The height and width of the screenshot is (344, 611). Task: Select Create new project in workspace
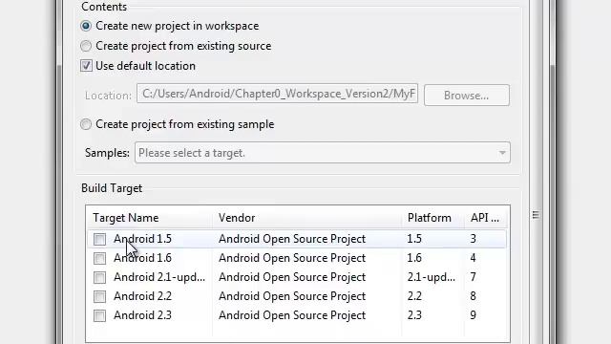[86, 26]
